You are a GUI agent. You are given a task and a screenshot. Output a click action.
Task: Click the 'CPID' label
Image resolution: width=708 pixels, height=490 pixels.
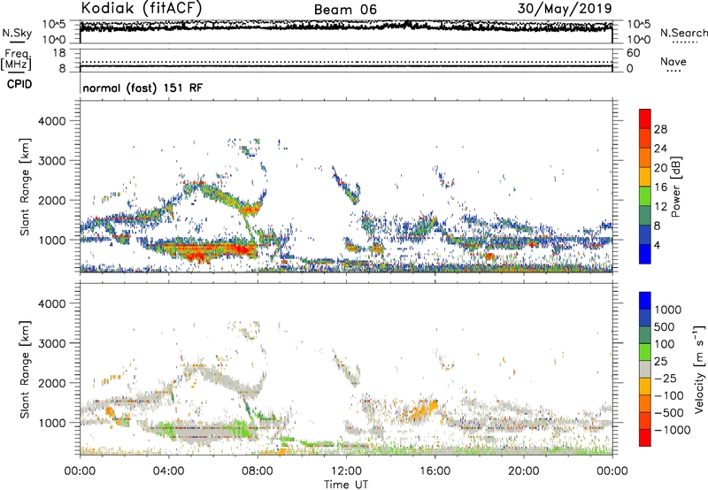pyautogui.click(x=19, y=84)
